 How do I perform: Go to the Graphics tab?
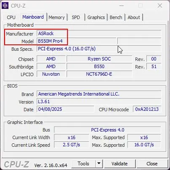point(96,17)
